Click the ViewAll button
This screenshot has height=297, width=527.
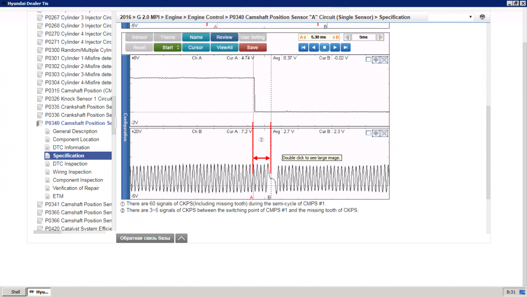coord(224,47)
